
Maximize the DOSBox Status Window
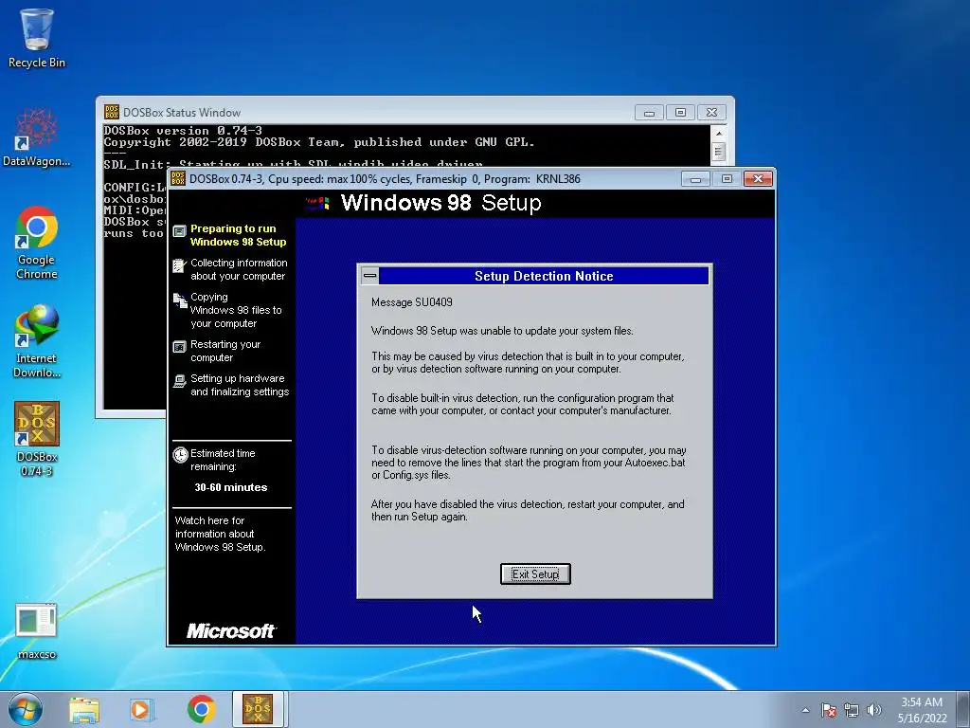click(680, 113)
